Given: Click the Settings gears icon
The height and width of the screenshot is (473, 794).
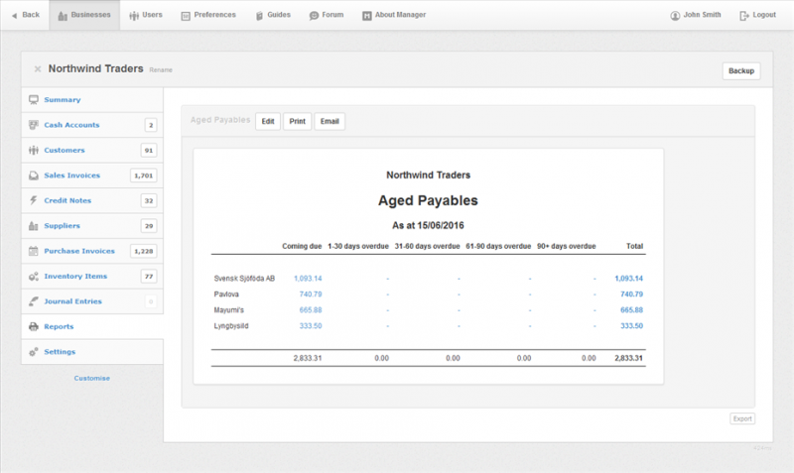Looking at the screenshot, I should tap(34, 352).
